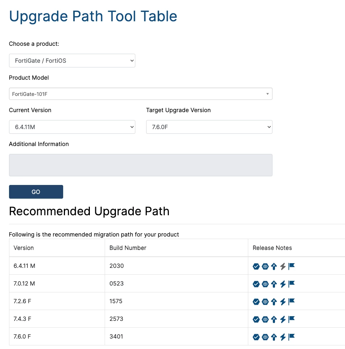This screenshot has height=349, width=345.
Task: Click build number 3401
Action: [116, 336]
